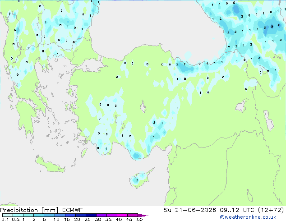The width and height of the screenshot is (286, 221).
Task: Click the Precipitation [mm] title label
Action: click(29, 210)
